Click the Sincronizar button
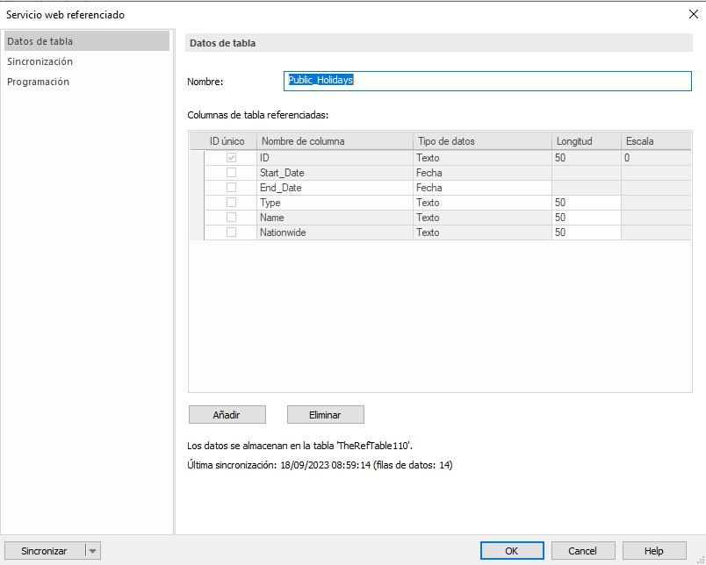This screenshot has width=706, height=565. point(44,551)
